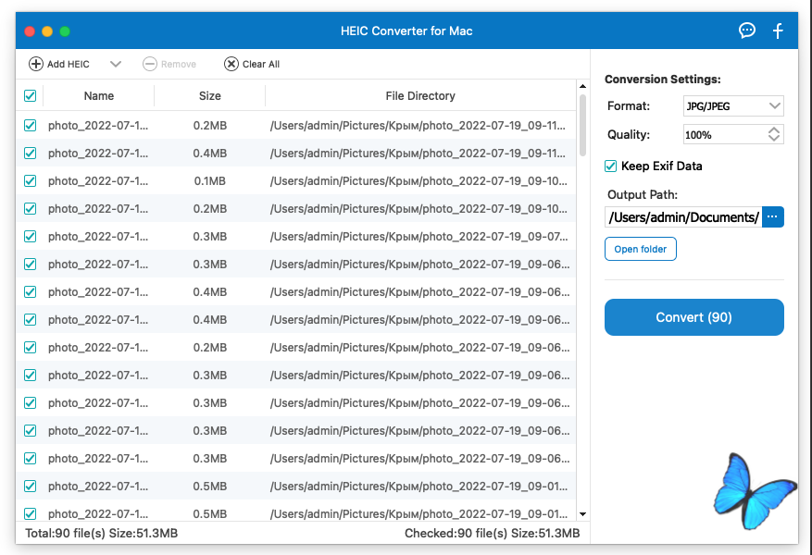Click the Open folder button

coord(641,249)
